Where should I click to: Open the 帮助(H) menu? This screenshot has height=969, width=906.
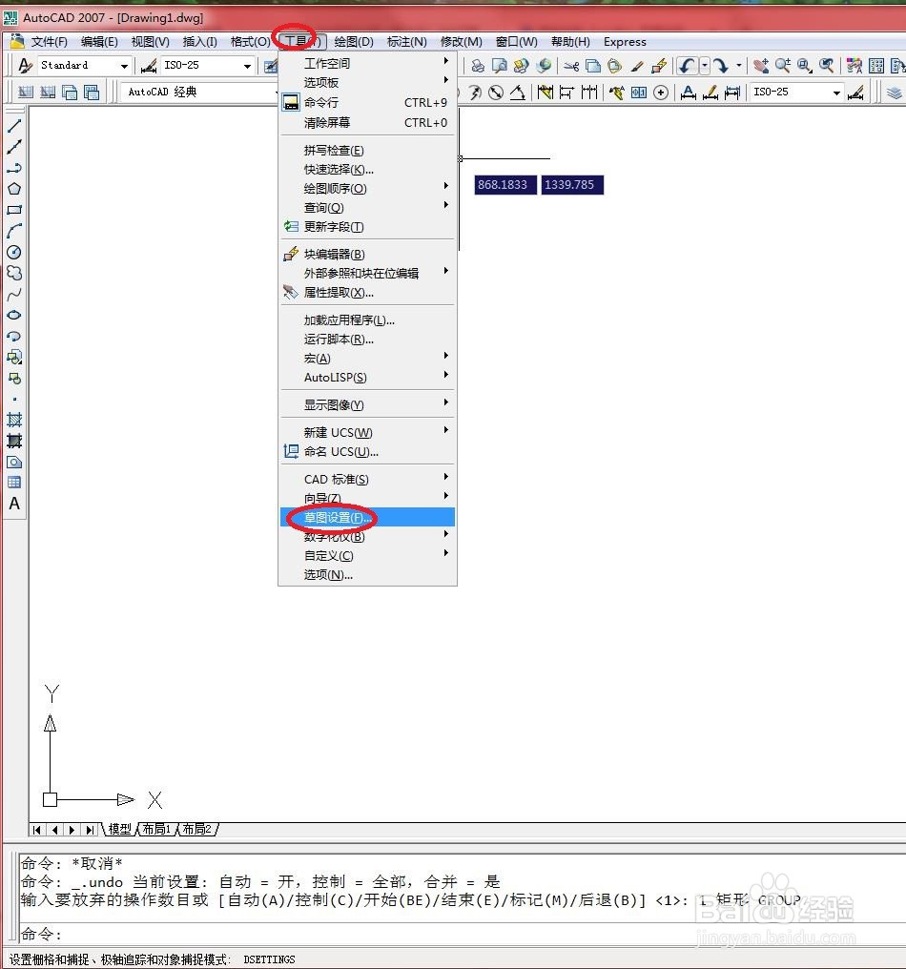click(x=570, y=41)
